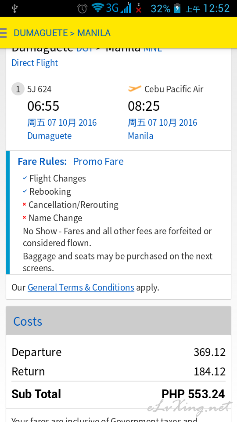Tap the Sub Total PHP 553.24 row

[x=118, y=394]
